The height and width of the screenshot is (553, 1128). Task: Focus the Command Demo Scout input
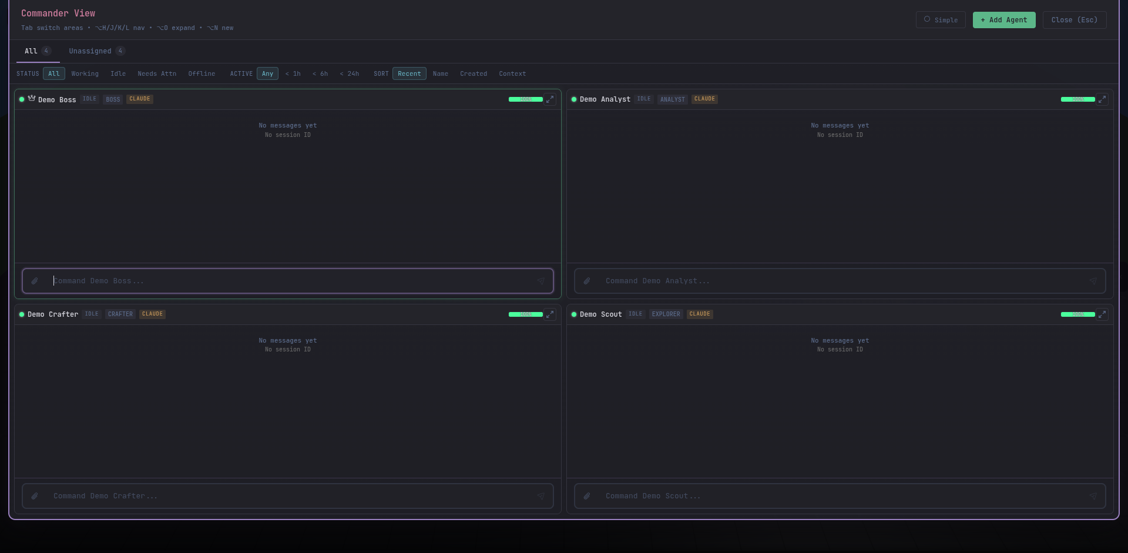840,496
